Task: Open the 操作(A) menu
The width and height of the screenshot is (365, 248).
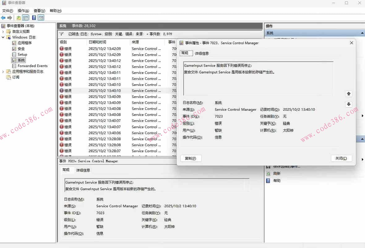Action: [23, 11]
